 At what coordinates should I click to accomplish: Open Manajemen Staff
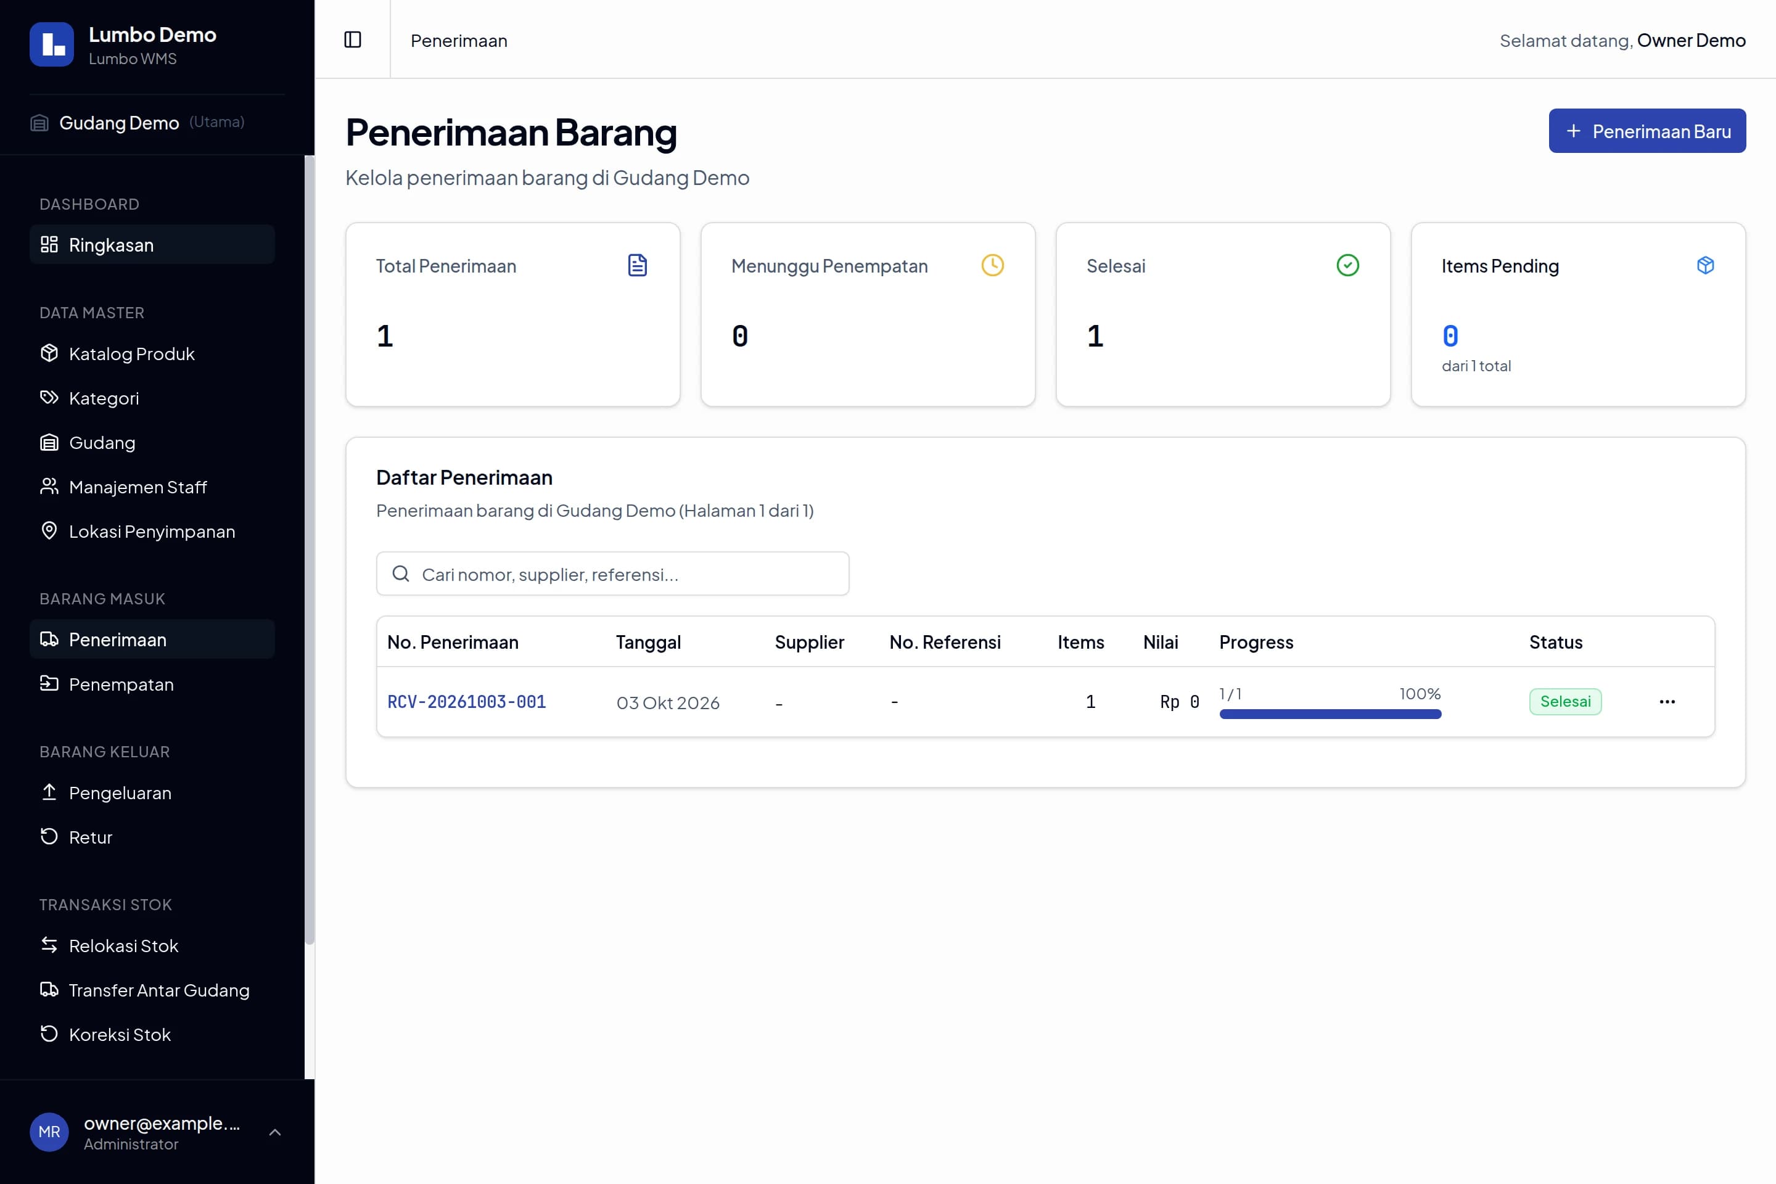point(152,487)
